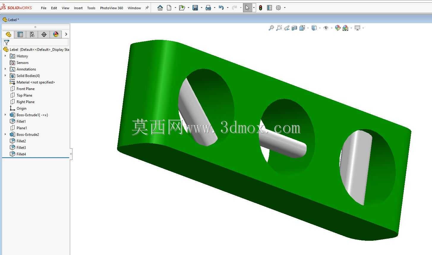Viewport: 432px width, 255px height.
Task: Open the Open-file dropdown arrow
Action: coord(188,8)
